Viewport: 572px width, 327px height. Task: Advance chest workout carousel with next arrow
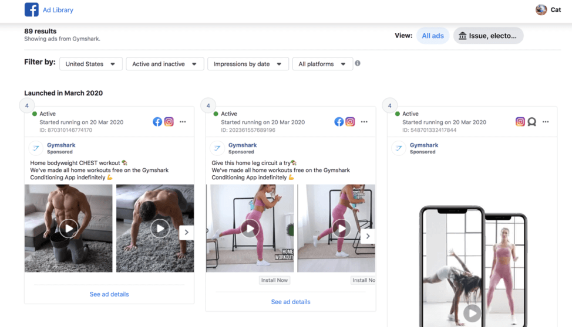coord(186,232)
